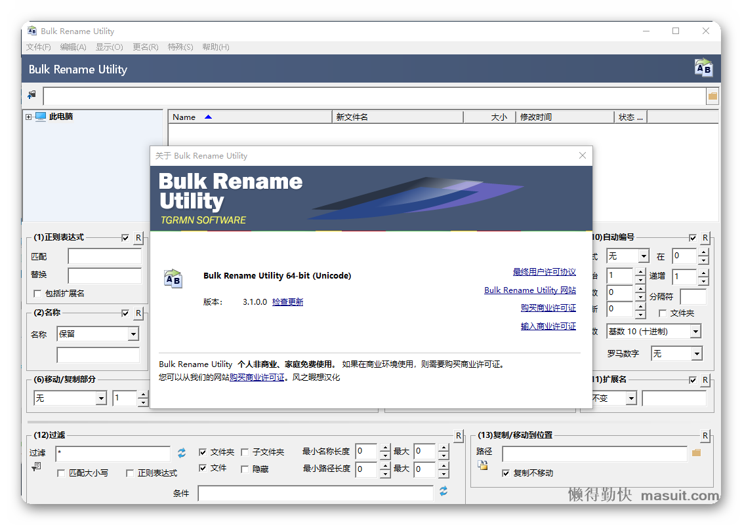Sort by the Name column header
This screenshot has width=742, height=525.
click(250, 117)
